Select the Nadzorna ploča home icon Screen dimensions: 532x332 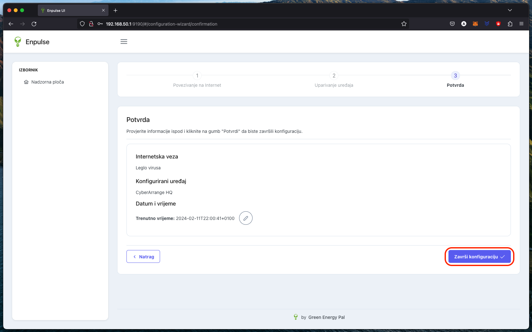pos(27,82)
